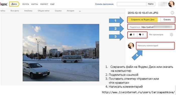Switch to the Альбомы tab
This screenshot has width=176, height=95.
point(28,11)
